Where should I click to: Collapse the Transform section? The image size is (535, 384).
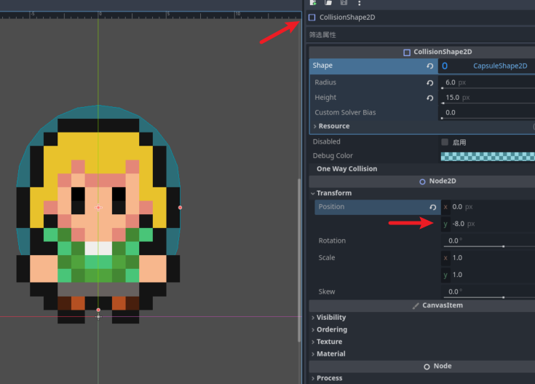(x=333, y=193)
